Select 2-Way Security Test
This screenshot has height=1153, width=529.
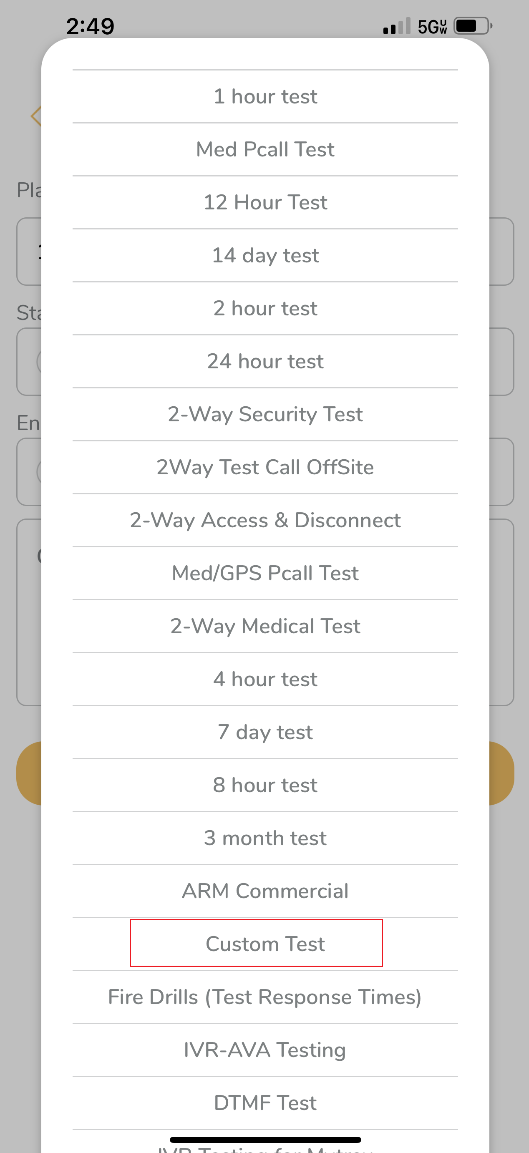[x=265, y=415]
